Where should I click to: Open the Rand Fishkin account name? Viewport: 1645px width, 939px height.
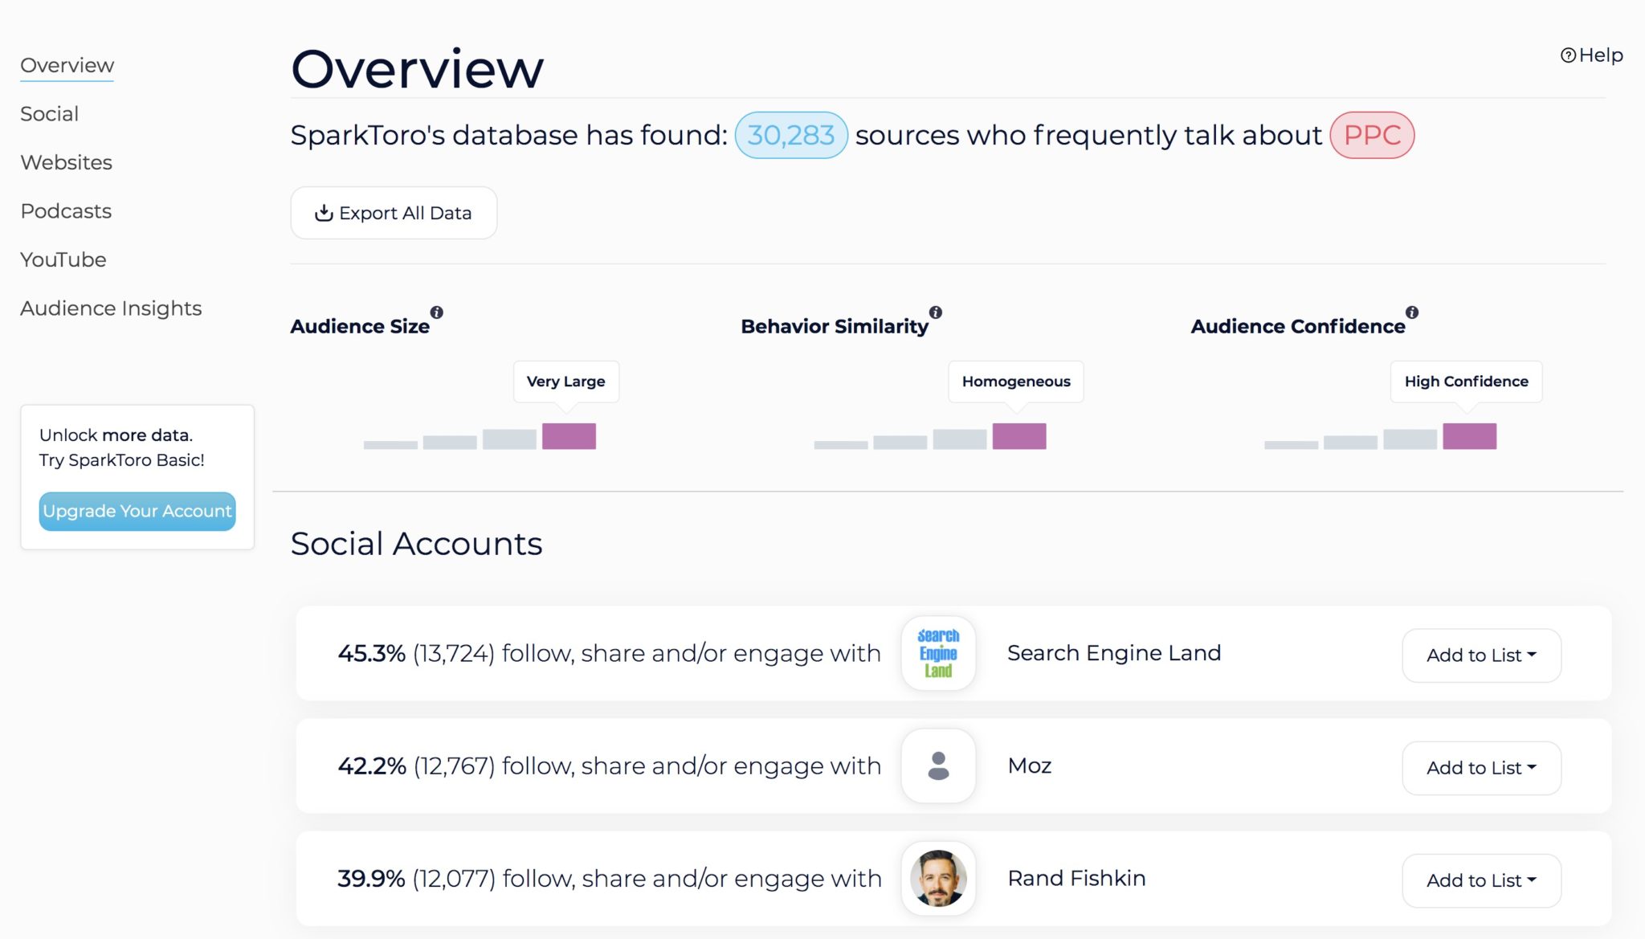[1076, 878]
